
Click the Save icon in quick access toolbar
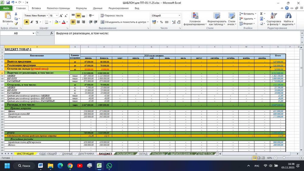(8, 2)
